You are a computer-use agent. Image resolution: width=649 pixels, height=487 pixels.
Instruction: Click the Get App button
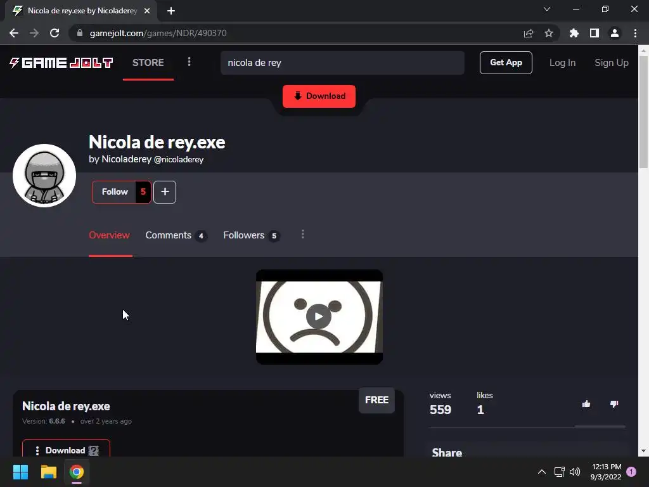(x=506, y=63)
